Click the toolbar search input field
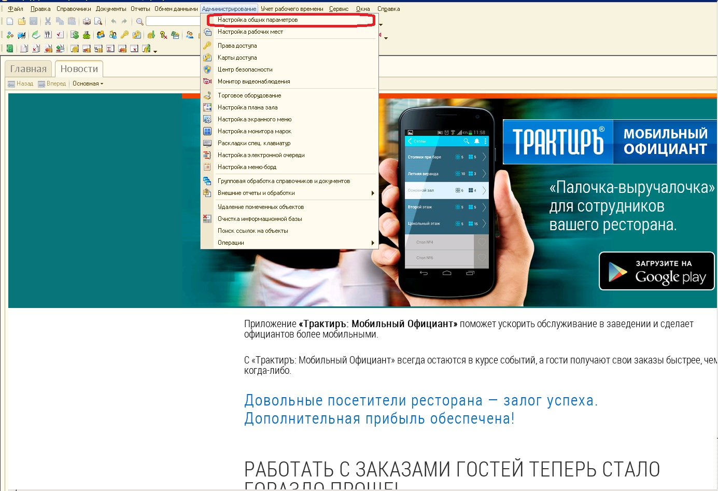The height and width of the screenshot is (491, 718). [173, 21]
